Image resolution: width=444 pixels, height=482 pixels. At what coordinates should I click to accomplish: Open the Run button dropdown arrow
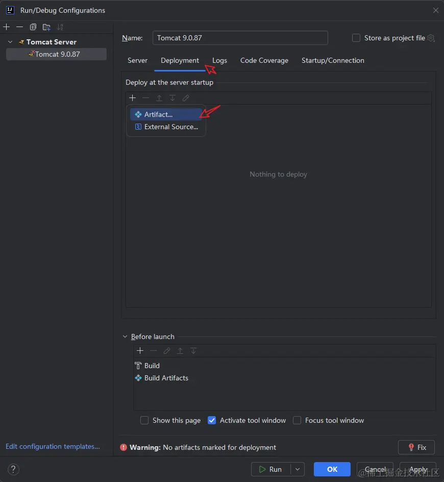point(298,469)
